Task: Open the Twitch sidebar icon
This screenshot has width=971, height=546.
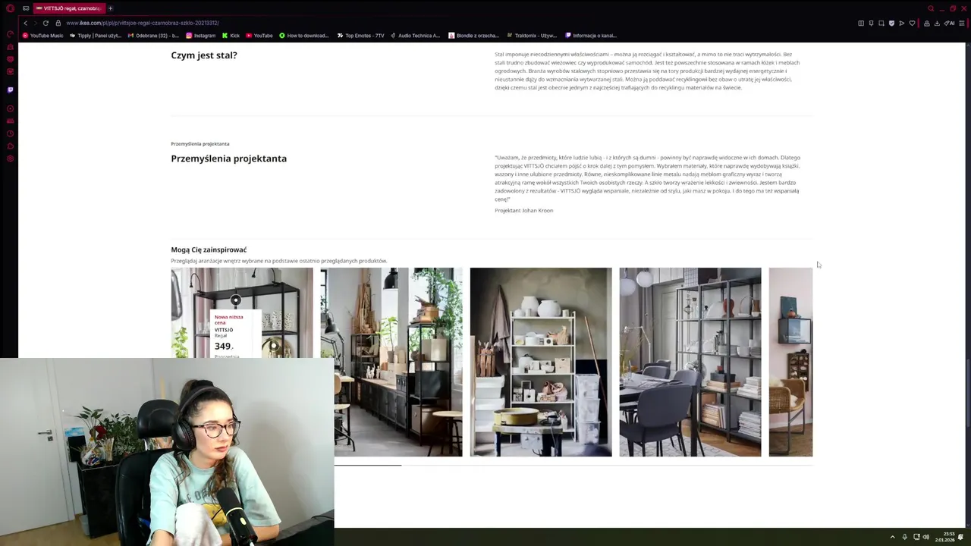Action: (10, 89)
